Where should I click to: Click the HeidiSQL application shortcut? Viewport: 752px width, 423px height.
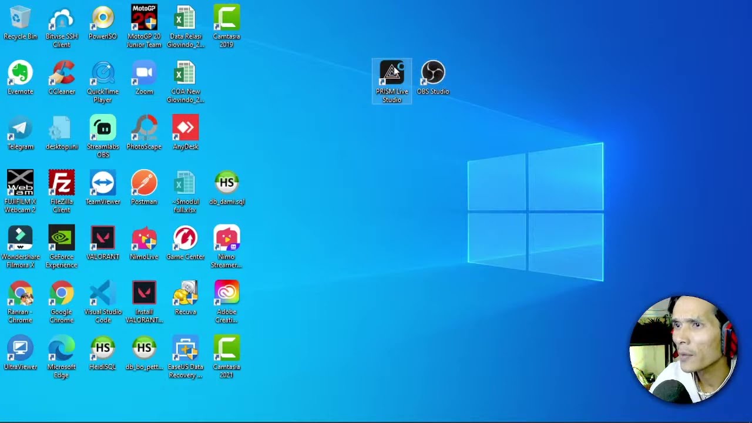(x=103, y=354)
